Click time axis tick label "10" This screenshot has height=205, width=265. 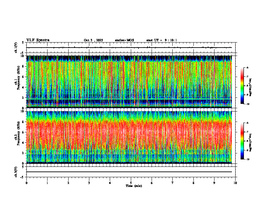(x=235, y=183)
